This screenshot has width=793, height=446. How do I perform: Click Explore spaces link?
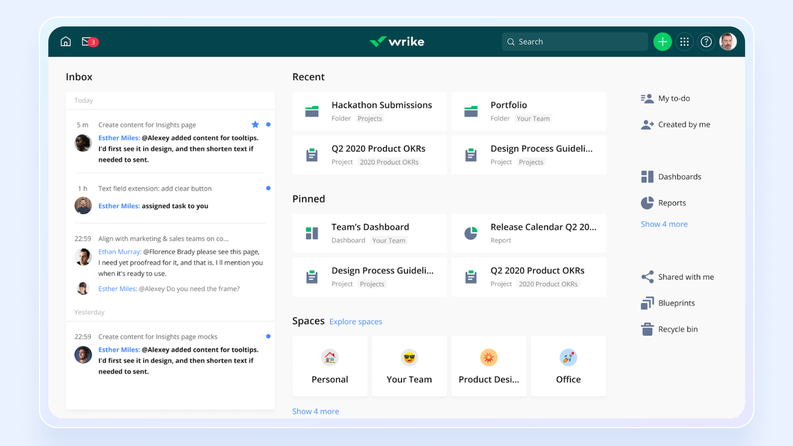tap(356, 321)
